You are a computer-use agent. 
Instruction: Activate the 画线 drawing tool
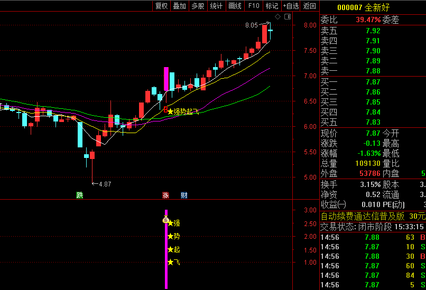(235, 6)
